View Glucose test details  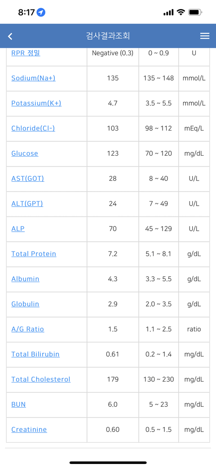25,153
